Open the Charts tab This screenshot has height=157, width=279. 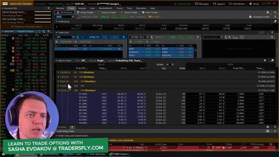click(x=119, y=8)
